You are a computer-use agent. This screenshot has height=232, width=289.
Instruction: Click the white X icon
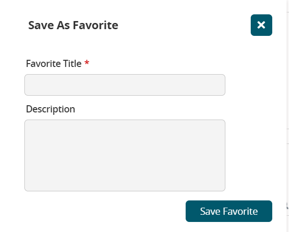pyautogui.click(x=261, y=25)
